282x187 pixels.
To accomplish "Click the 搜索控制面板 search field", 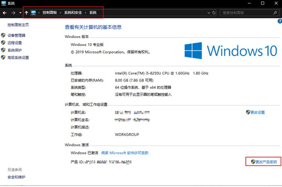I will 249,13.
